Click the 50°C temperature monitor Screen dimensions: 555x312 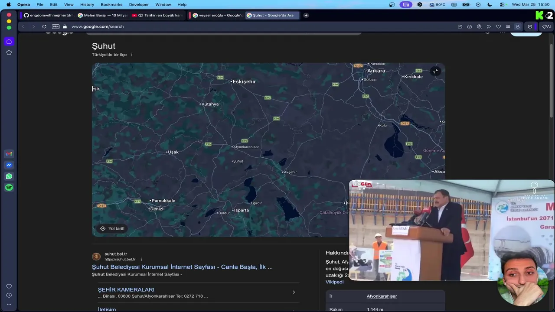click(x=437, y=4)
